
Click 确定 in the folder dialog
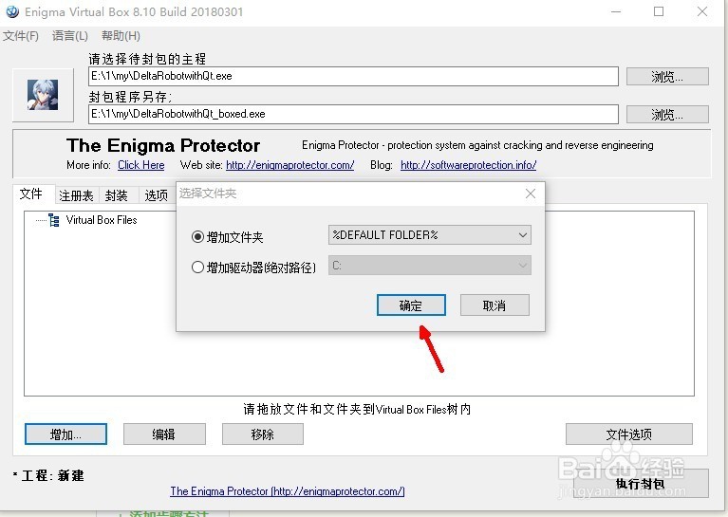[x=411, y=305]
